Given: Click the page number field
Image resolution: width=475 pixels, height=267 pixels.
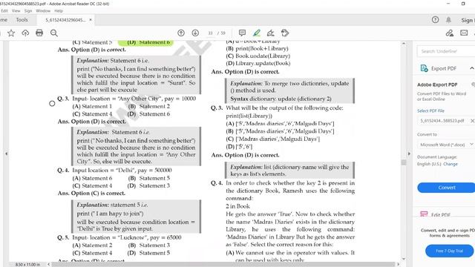Looking at the screenshot, I should pos(210,33).
